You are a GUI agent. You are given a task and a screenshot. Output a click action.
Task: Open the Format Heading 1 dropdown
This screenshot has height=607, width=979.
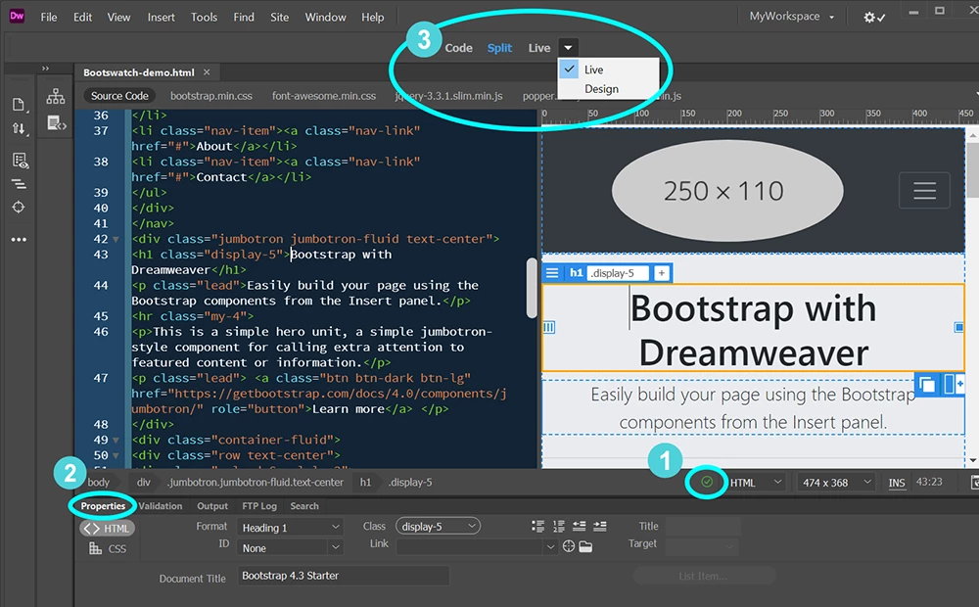[290, 528]
